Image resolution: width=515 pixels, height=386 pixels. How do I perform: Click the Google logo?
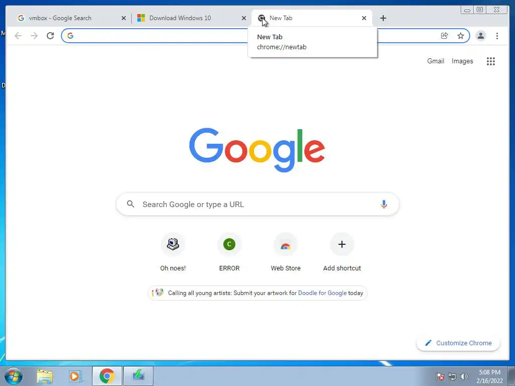[257, 150]
